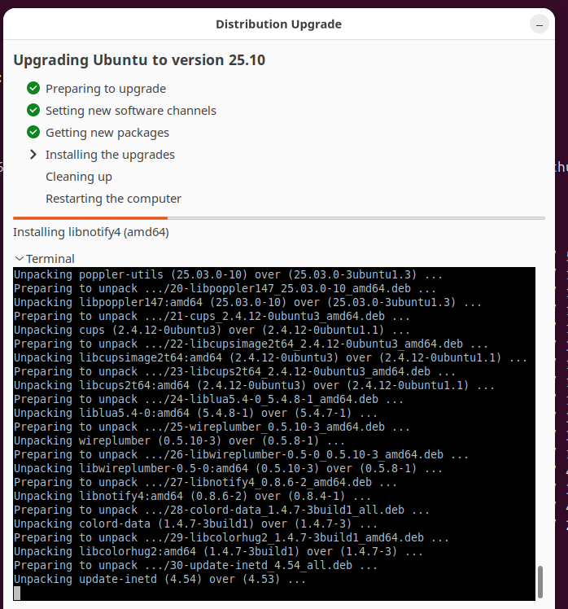
Task: Select the 'Setting new software channels' step label
Action: pyautogui.click(x=131, y=111)
